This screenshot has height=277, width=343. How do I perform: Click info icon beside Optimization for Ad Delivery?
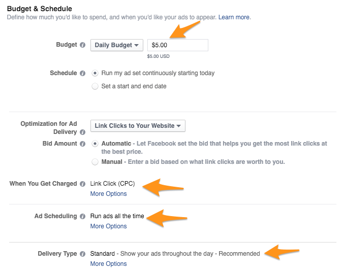click(x=82, y=132)
